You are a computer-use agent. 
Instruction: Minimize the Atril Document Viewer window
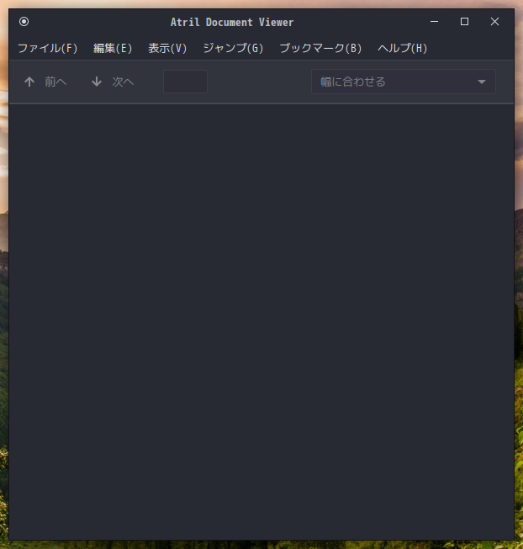point(434,22)
